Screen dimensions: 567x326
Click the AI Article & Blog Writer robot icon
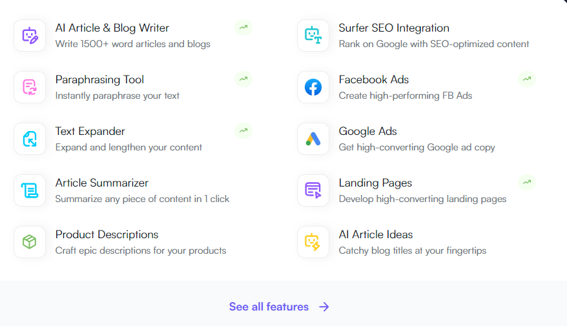(30, 36)
